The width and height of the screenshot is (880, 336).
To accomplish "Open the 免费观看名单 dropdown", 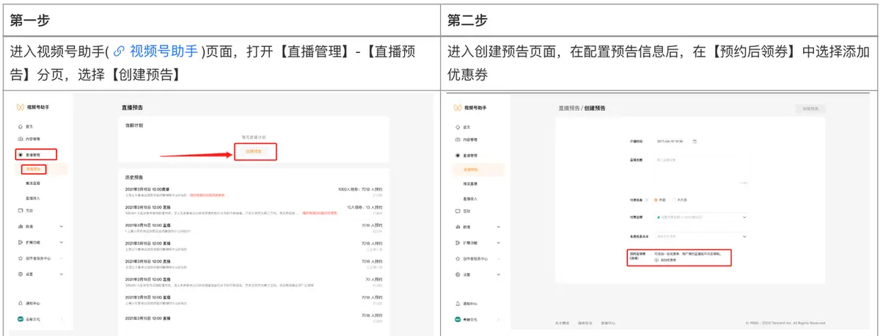I will (701, 236).
